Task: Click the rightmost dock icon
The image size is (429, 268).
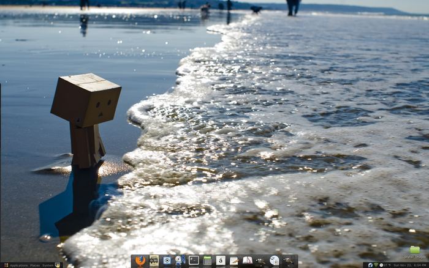Action: tap(287, 261)
